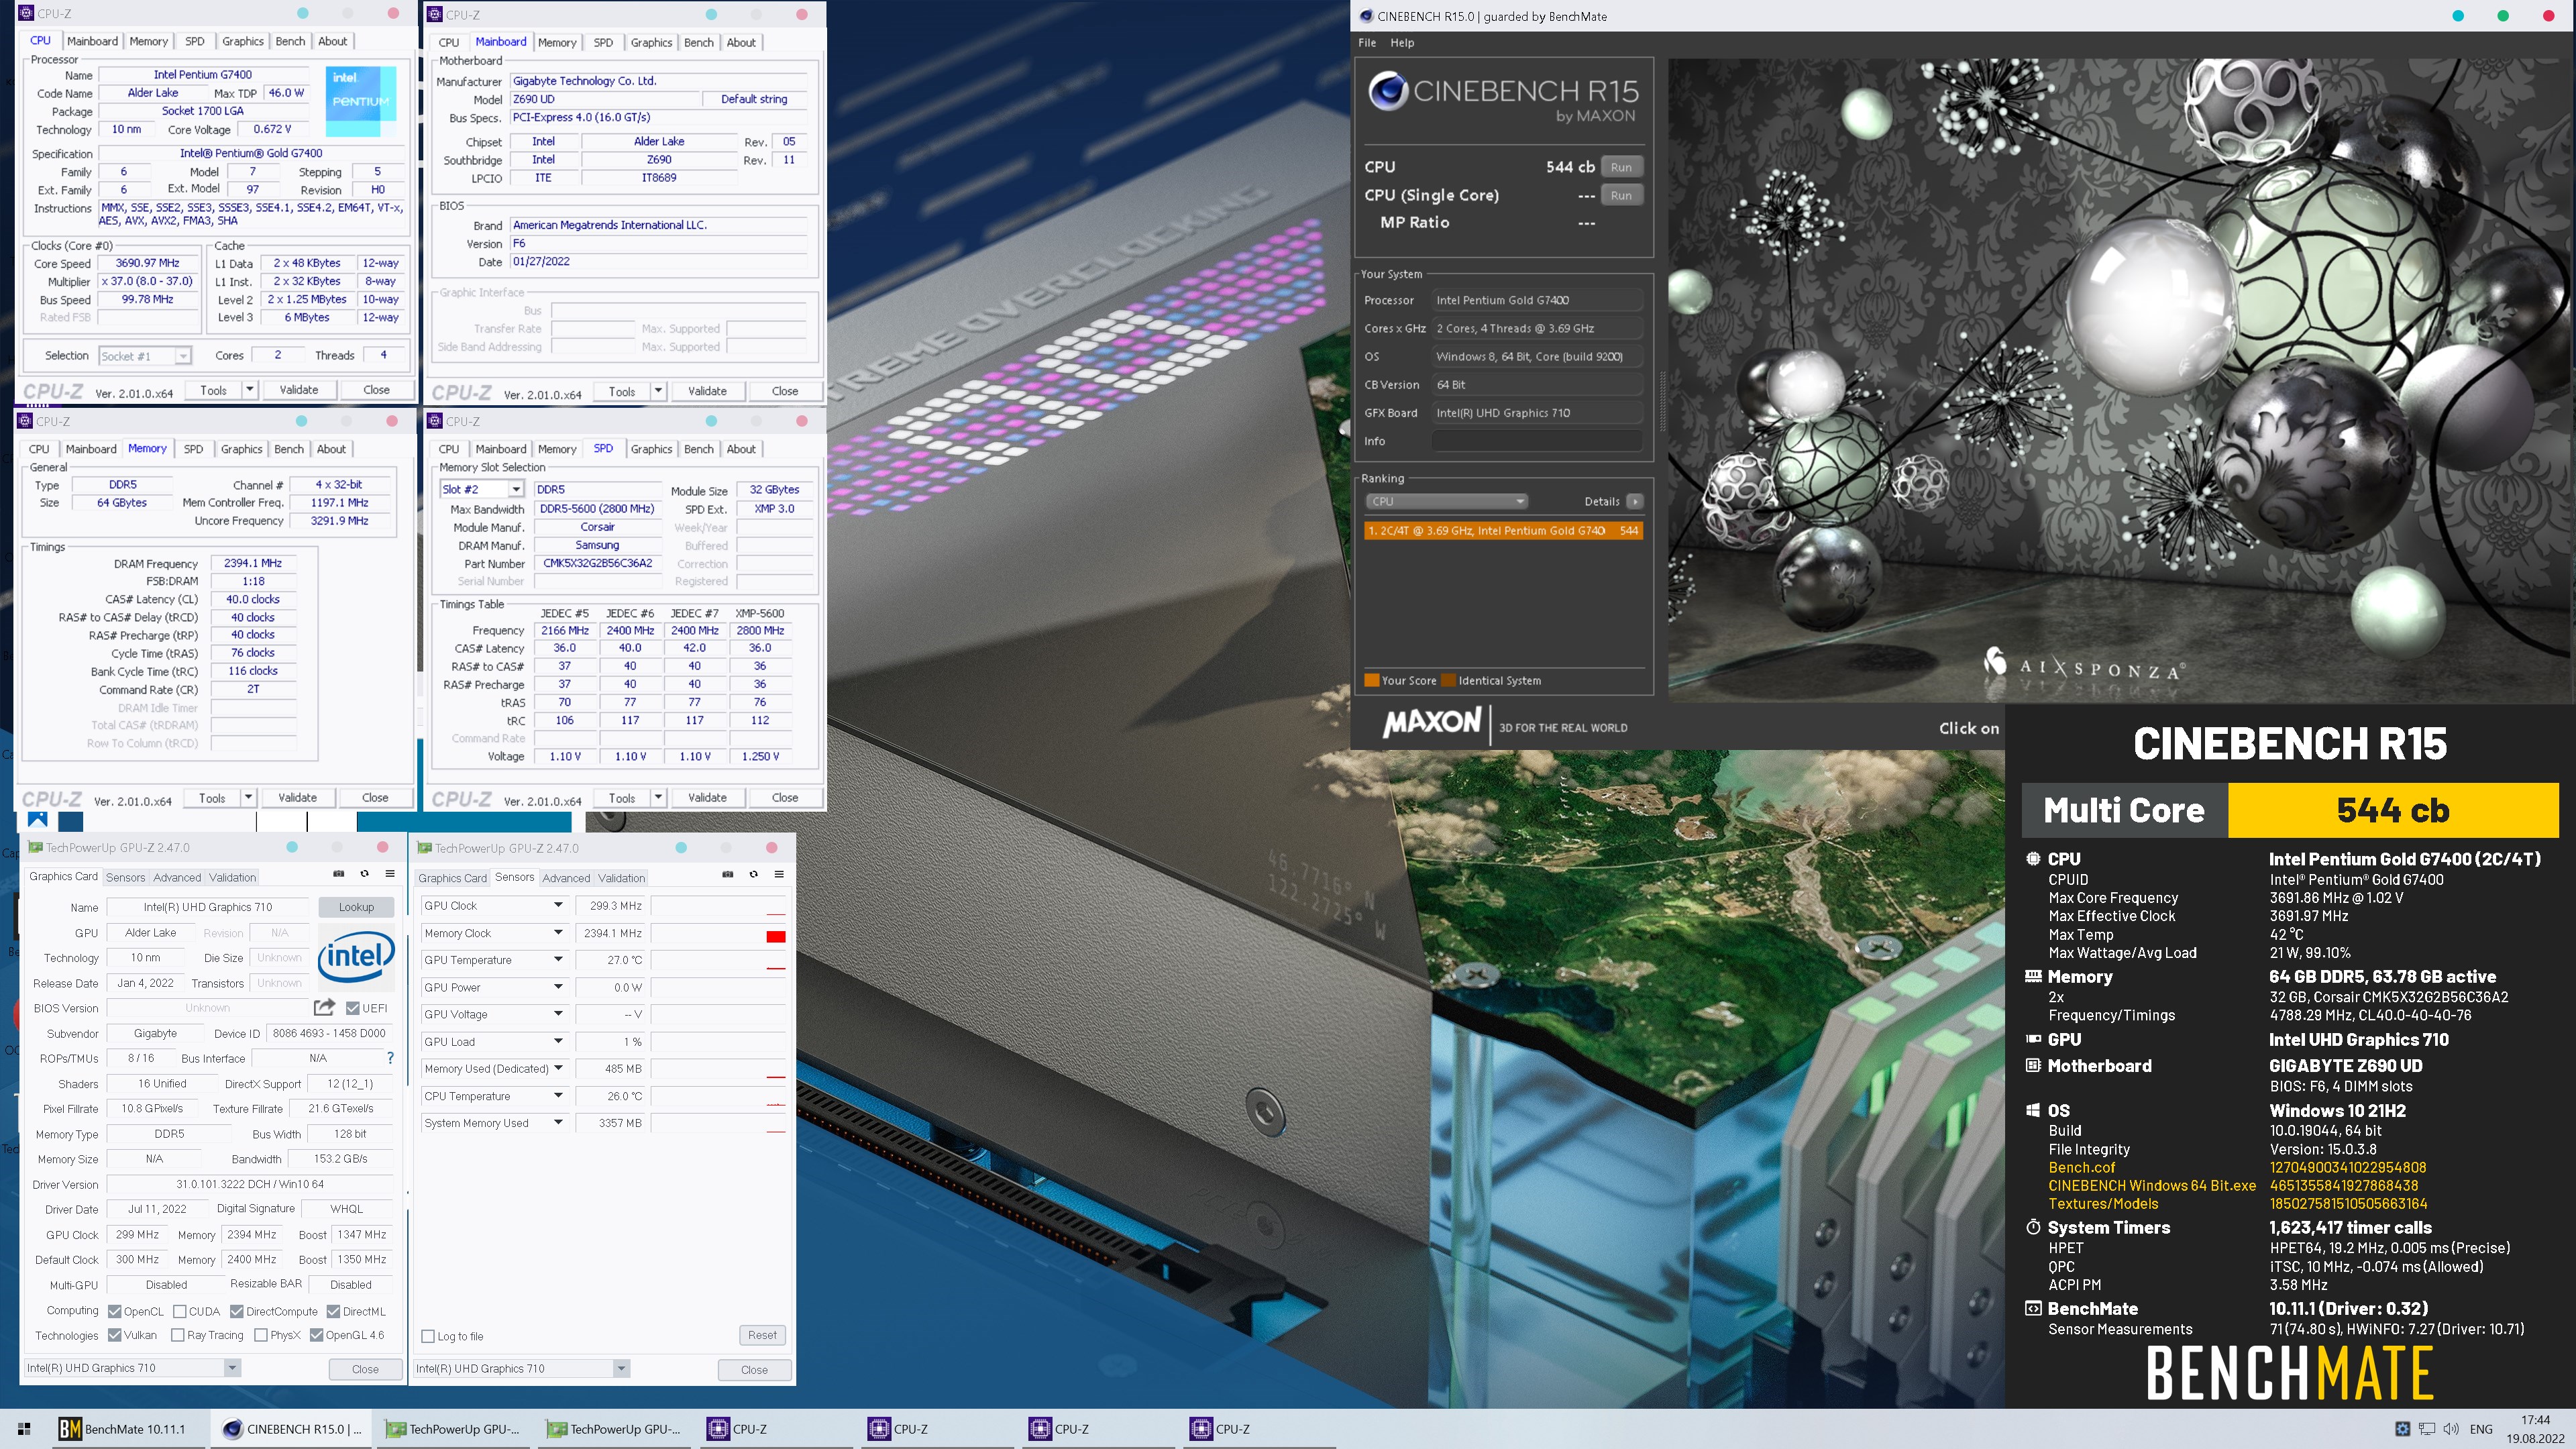The height and width of the screenshot is (1449, 2576).
Task: Click BenchMate tray icon in system tray
Action: [2402, 1429]
